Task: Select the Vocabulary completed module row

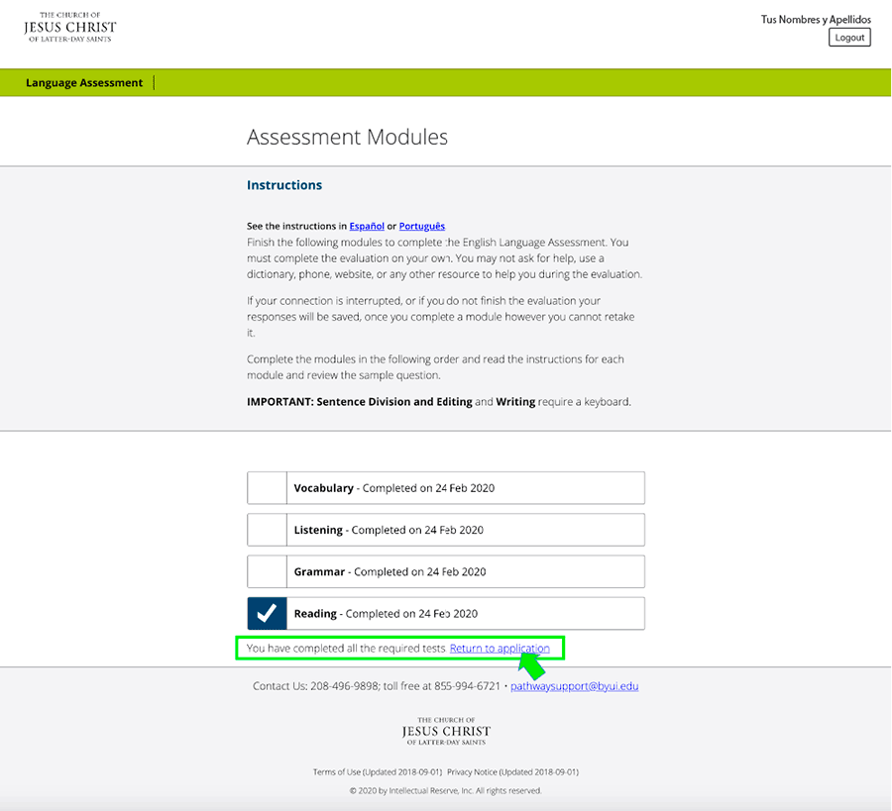Action: (466, 487)
